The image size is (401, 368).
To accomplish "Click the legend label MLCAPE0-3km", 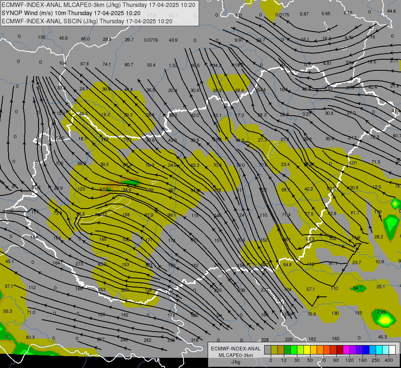I will pos(236,355).
